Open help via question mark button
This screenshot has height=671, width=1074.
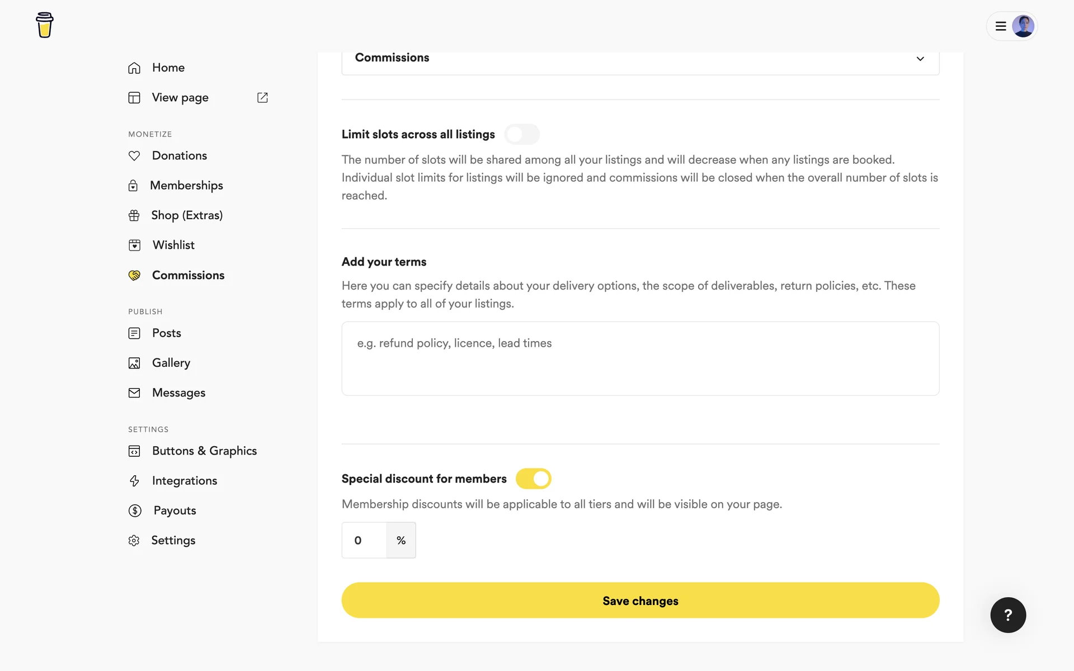point(1007,615)
